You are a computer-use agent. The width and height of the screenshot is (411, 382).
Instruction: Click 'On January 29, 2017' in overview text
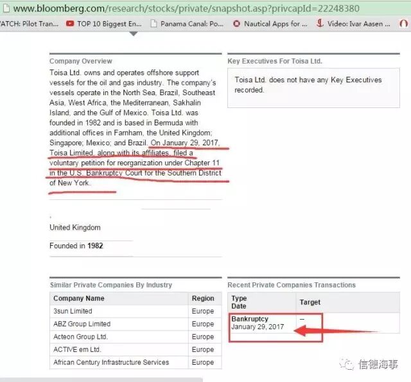point(185,143)
